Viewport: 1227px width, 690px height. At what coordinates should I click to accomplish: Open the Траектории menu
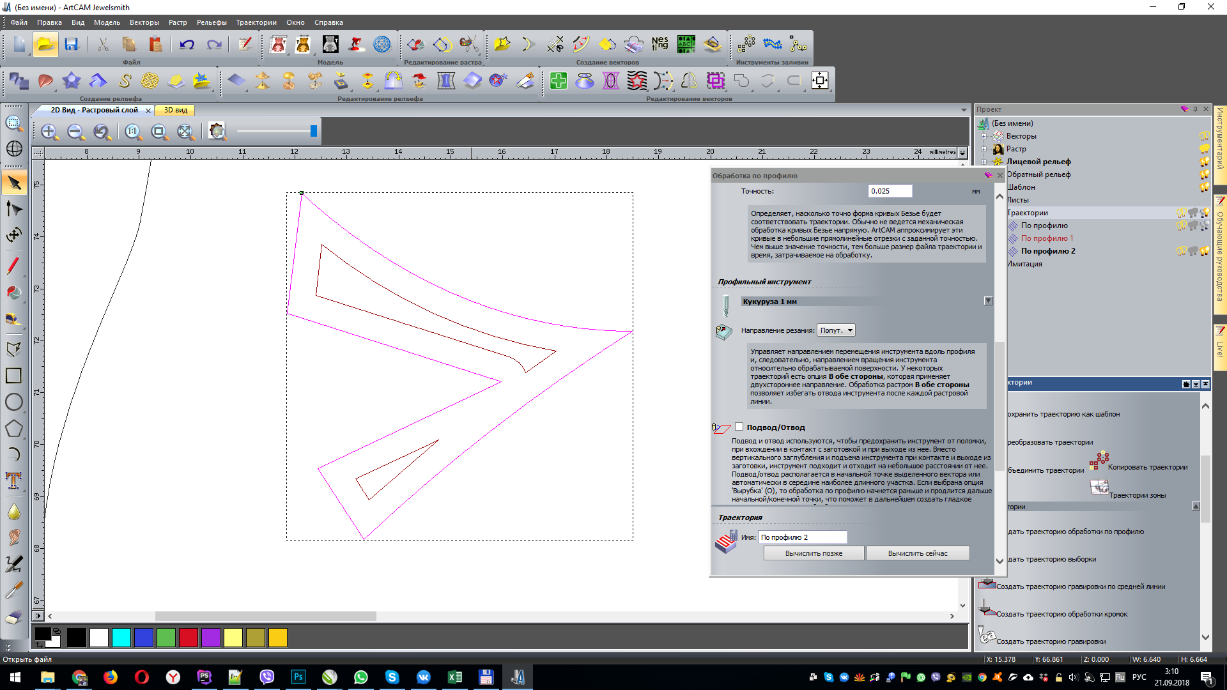coord(256,22)
